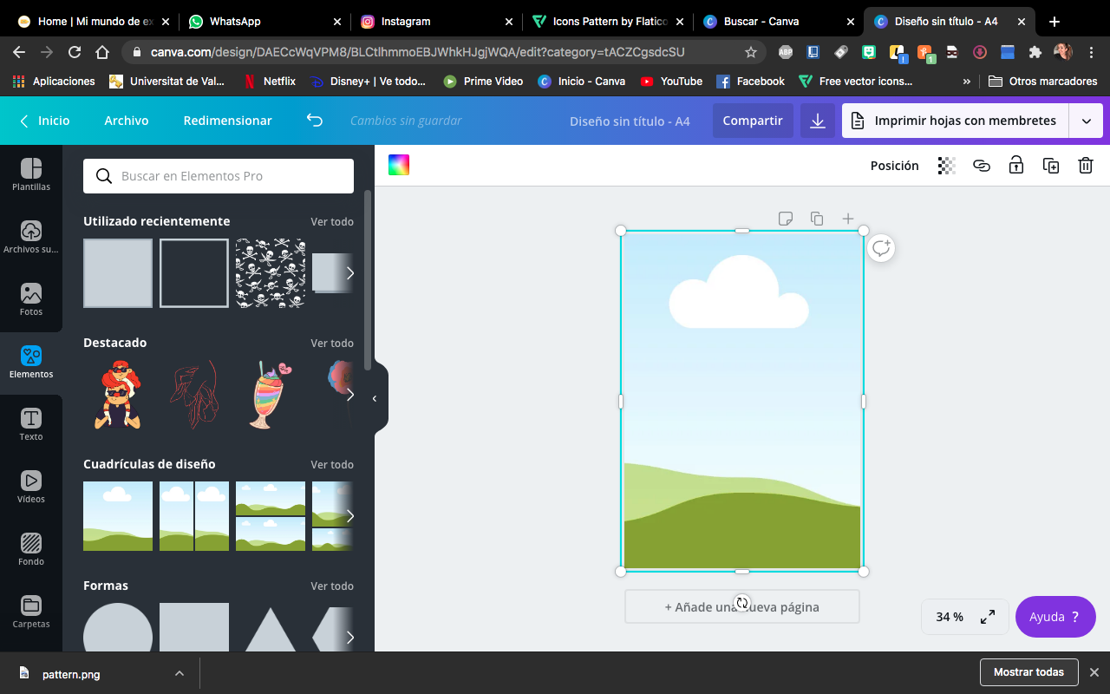The height and width of the screenshot is (694, 1110).
Task: Click Mostrar todas downloads button
Action: coord(1028,672)
